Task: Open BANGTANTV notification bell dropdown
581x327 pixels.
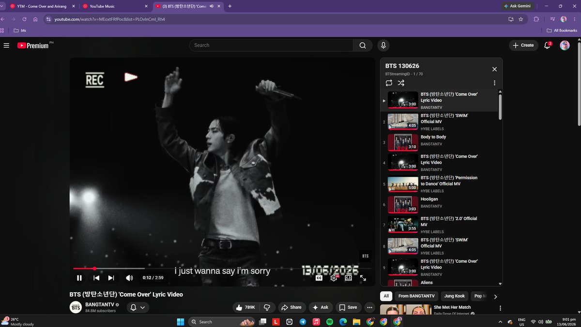Action: coord(138,307)
